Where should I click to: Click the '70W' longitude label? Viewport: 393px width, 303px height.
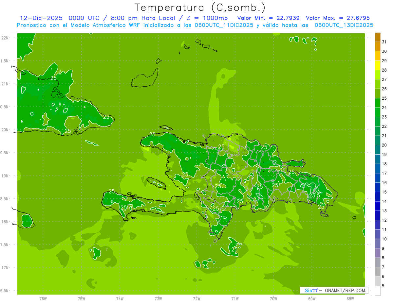coord(273,299)
